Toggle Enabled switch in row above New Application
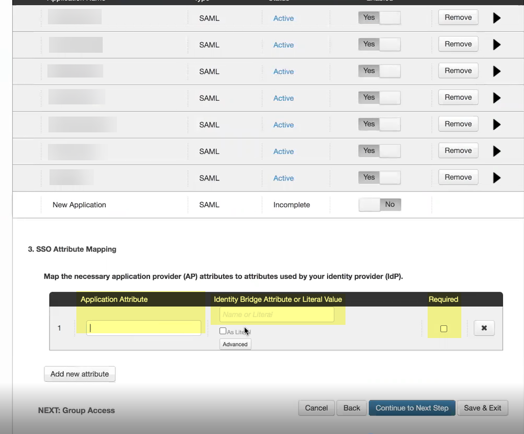Image resolution: width=524 pixels, height=434 pixels. click(379, 177)
